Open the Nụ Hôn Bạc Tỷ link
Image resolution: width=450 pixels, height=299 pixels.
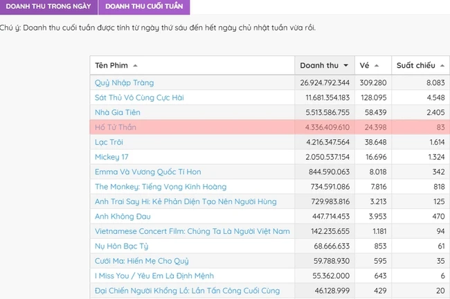point(121,246)
